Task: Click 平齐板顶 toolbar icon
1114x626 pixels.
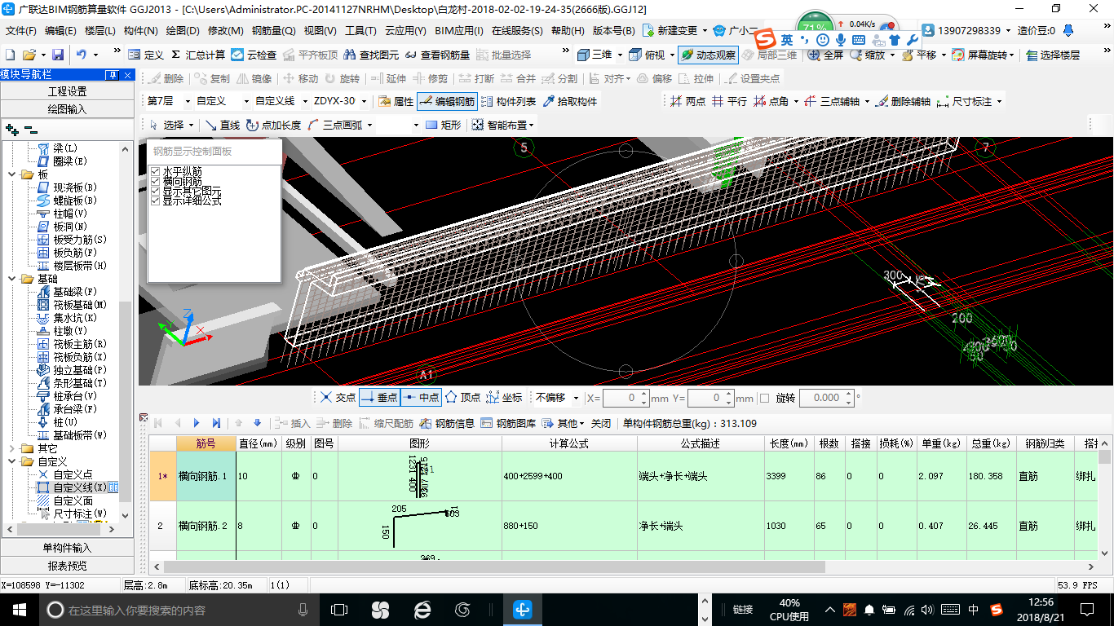Action: tap(310, 55)
